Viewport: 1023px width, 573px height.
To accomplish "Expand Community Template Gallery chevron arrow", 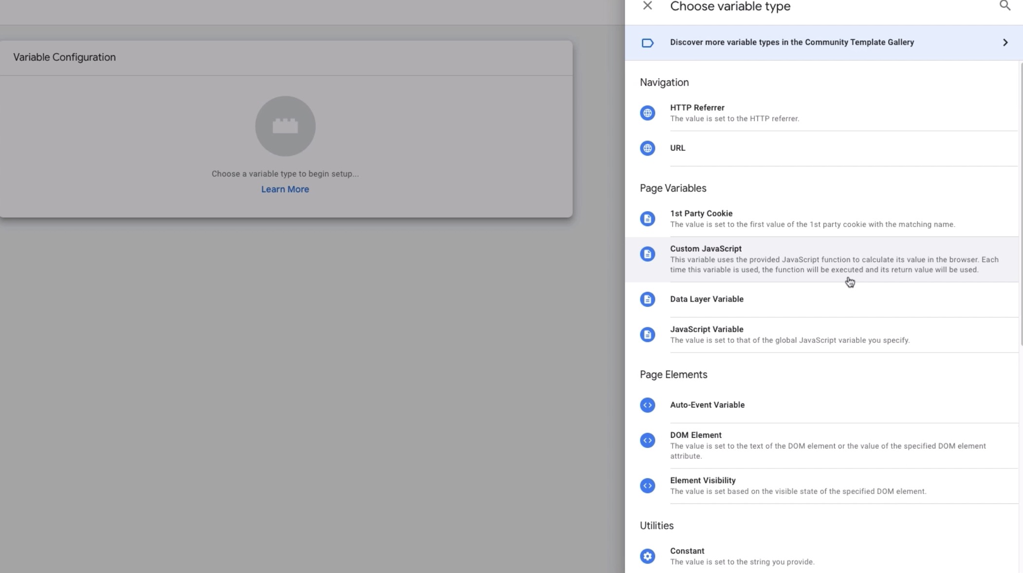I will 1005,42.
